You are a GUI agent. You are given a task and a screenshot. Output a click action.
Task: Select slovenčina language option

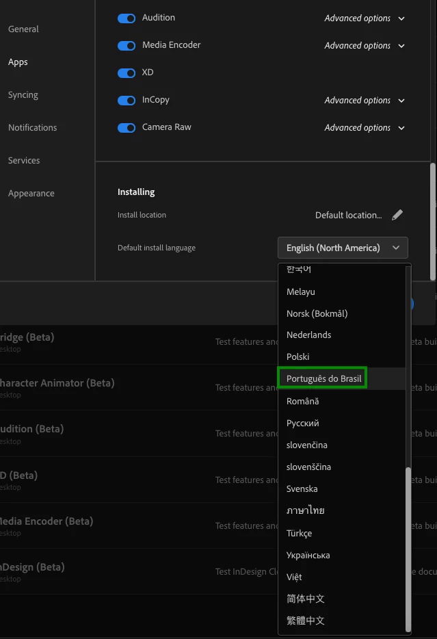(342, 445)
